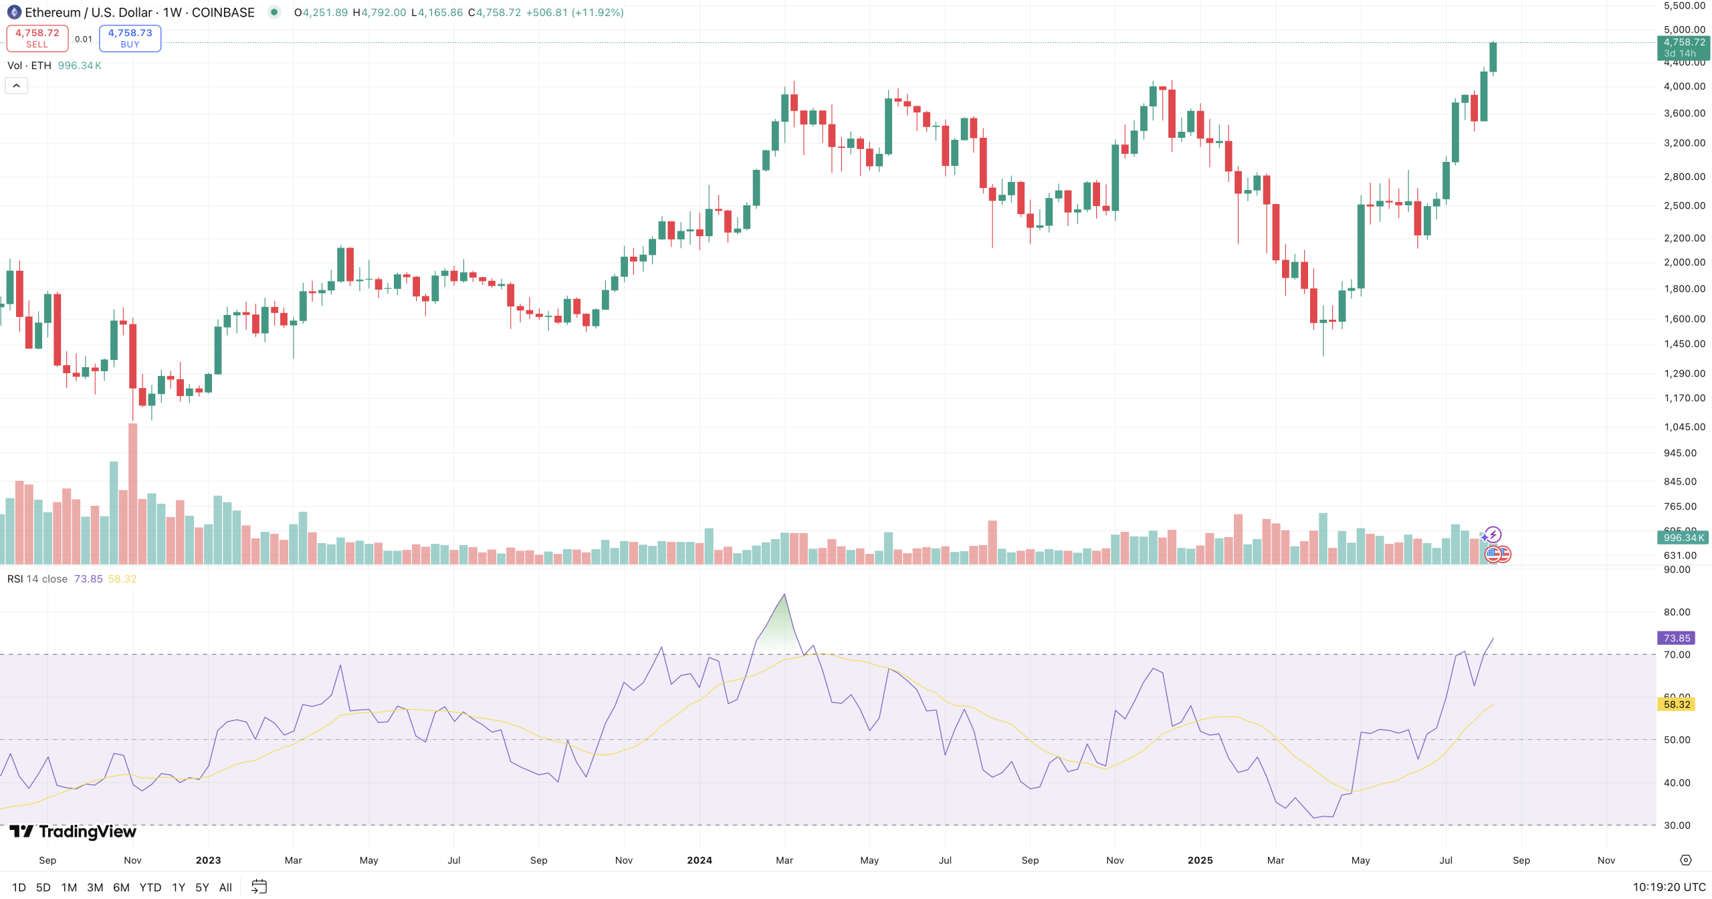This screenshot has width=1712, height=899.
Task: Click the BUY 4,758.73 button
Action: (130, 38)
